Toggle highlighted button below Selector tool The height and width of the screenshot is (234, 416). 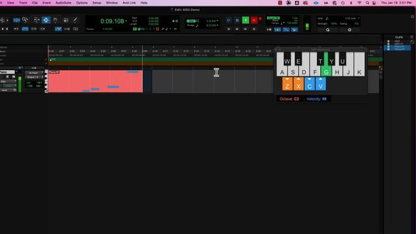click(x=58, y=29)
